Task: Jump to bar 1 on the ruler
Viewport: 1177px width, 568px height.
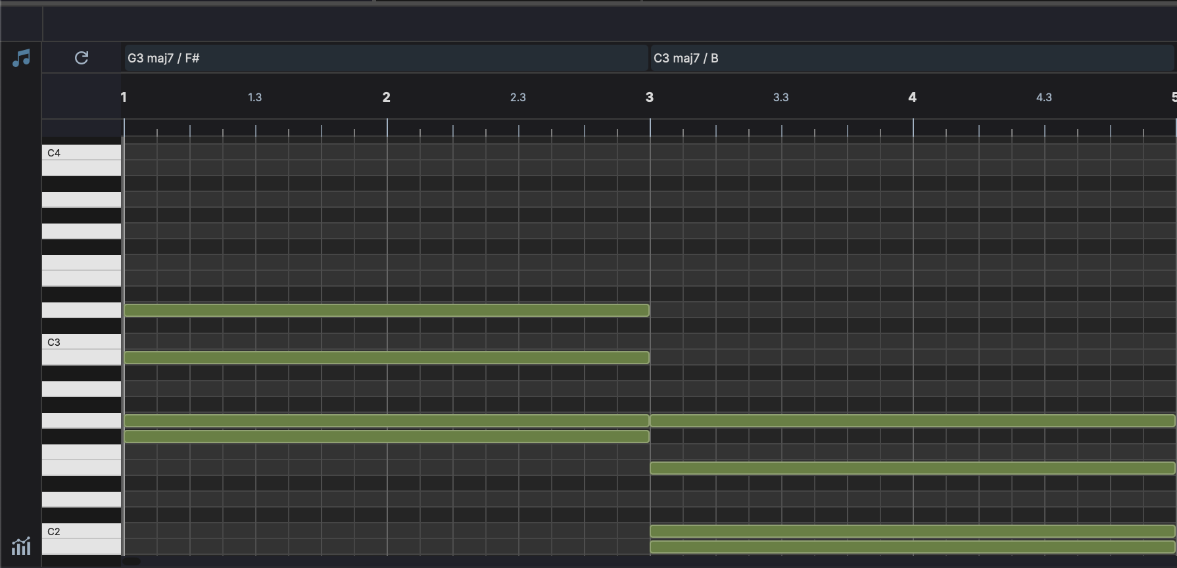Action: [124, 97]
